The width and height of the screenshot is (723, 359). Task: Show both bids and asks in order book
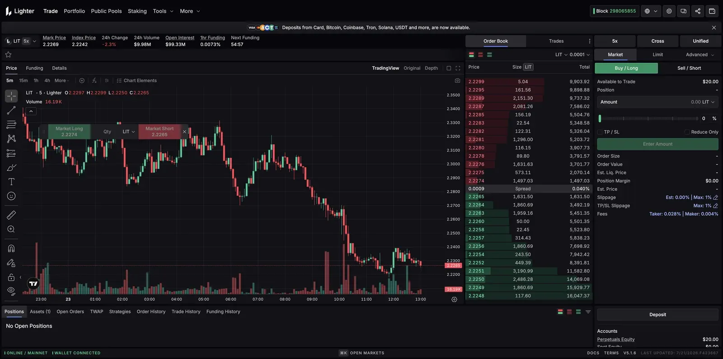click(x=471, y=55)
